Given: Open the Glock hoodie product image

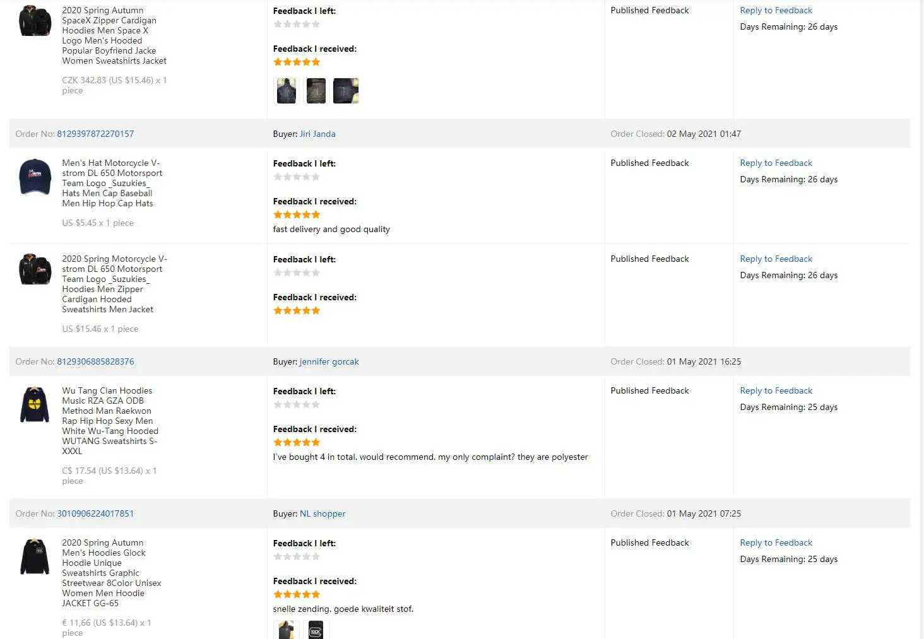Looking at the screenshot, I should [35, 556].
